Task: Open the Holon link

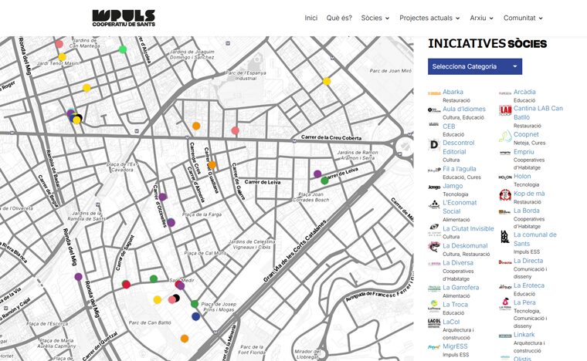Action: (522, 177)
